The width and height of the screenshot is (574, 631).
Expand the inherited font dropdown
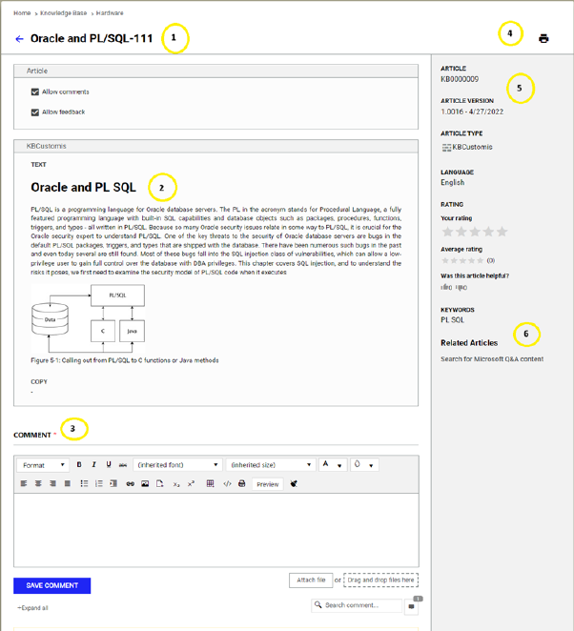[x=178, y=465]
